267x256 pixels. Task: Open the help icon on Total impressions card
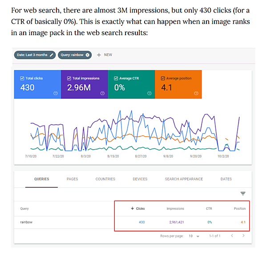tap(102, 93)
